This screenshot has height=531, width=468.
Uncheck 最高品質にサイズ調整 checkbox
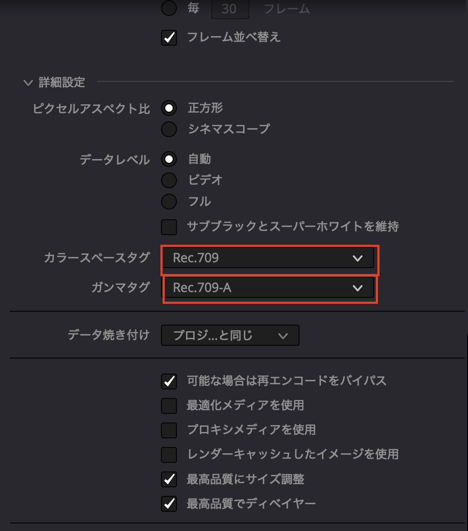(169, 479)
